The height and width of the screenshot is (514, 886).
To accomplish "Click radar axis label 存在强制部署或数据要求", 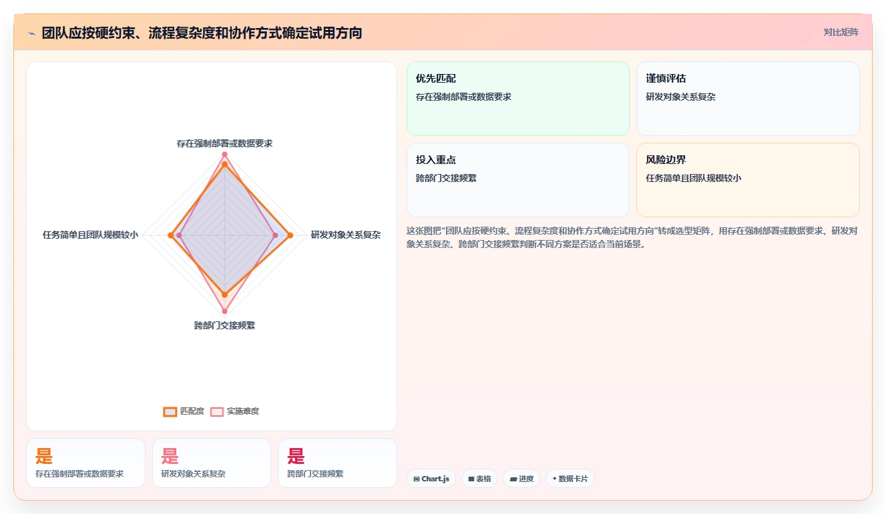I will (224, 143).
